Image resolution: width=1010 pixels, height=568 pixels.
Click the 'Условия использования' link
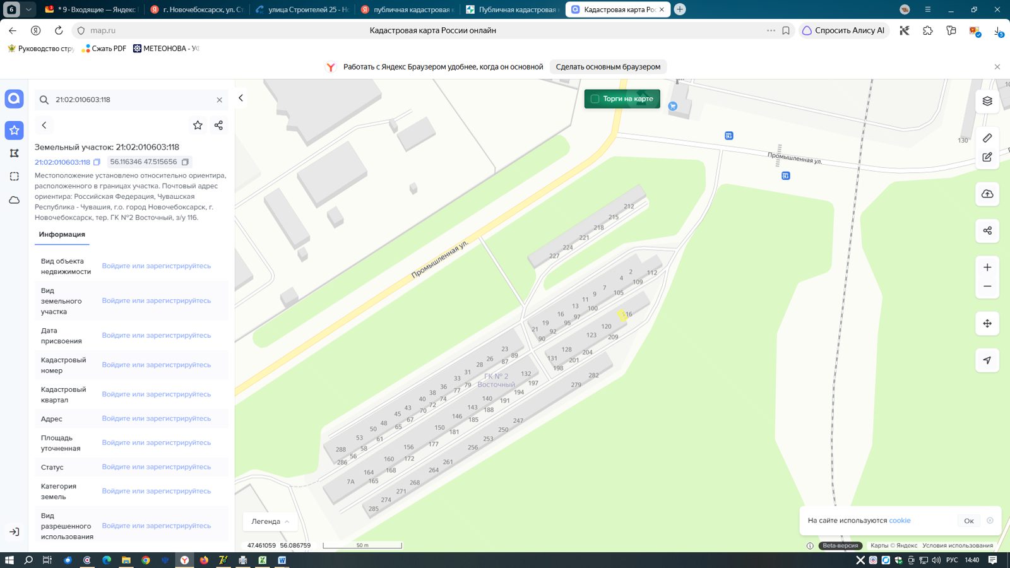pyautogui.click(x=957, y=545)
